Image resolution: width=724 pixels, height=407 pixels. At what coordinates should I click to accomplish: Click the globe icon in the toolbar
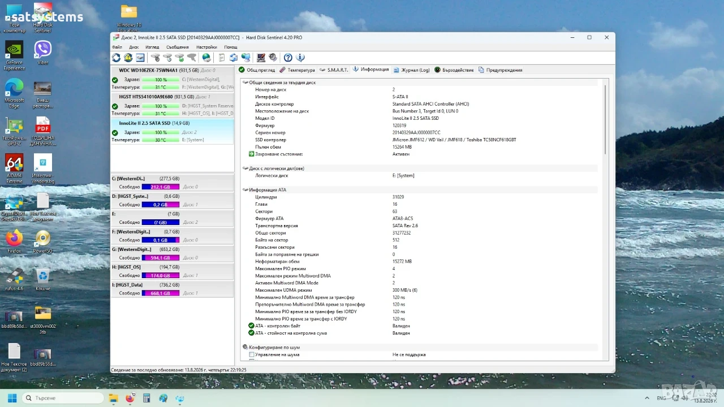206,58
